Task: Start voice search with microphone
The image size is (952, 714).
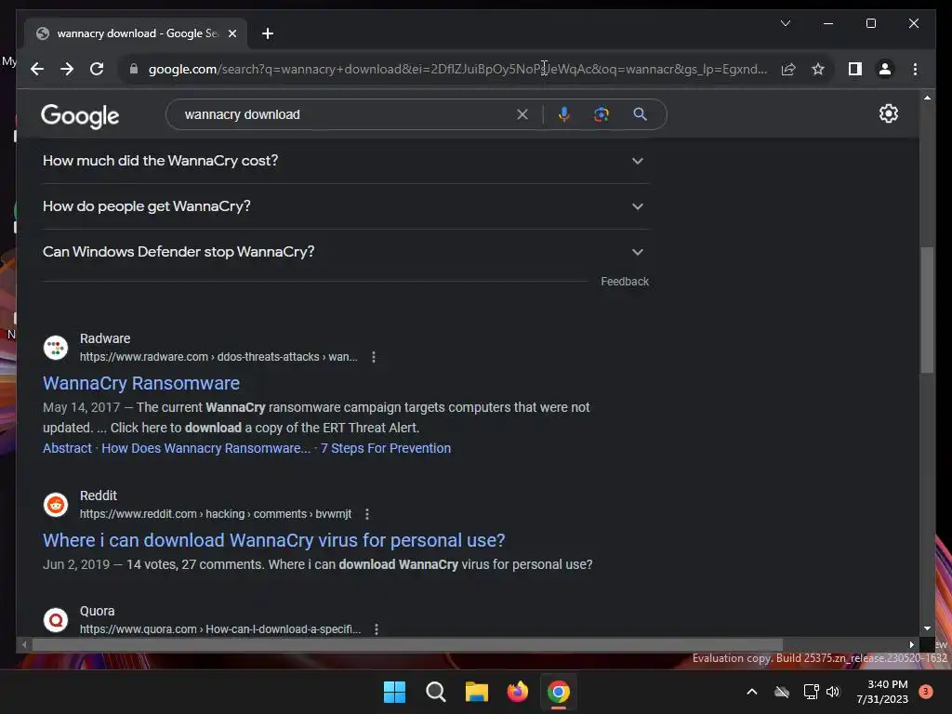Action: 564,114
